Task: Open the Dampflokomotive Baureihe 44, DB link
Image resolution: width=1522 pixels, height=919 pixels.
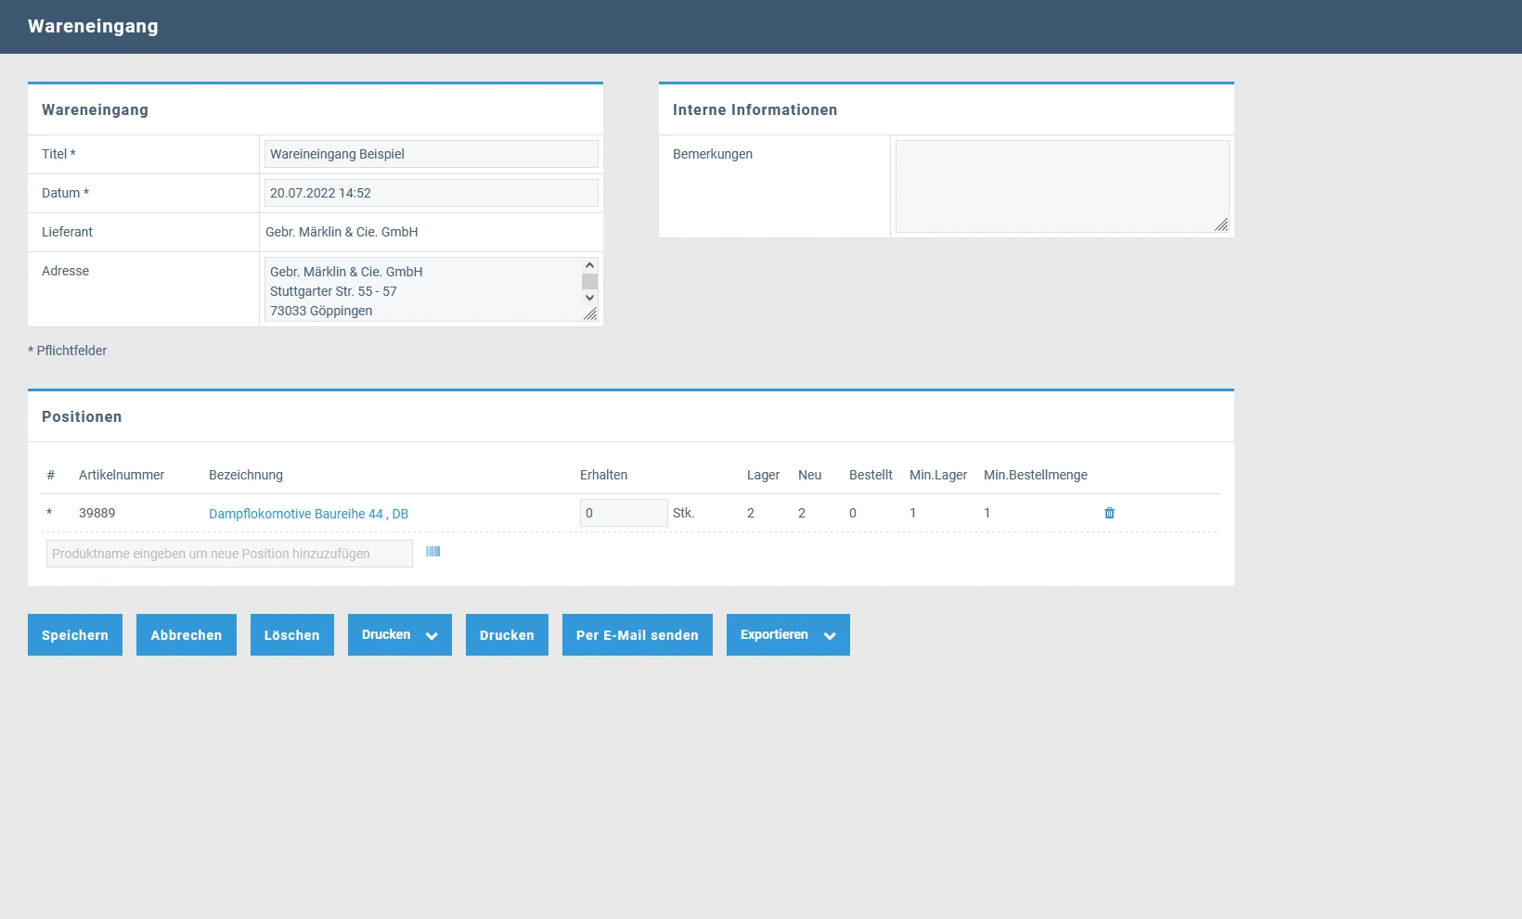Action: pos(308,514)
